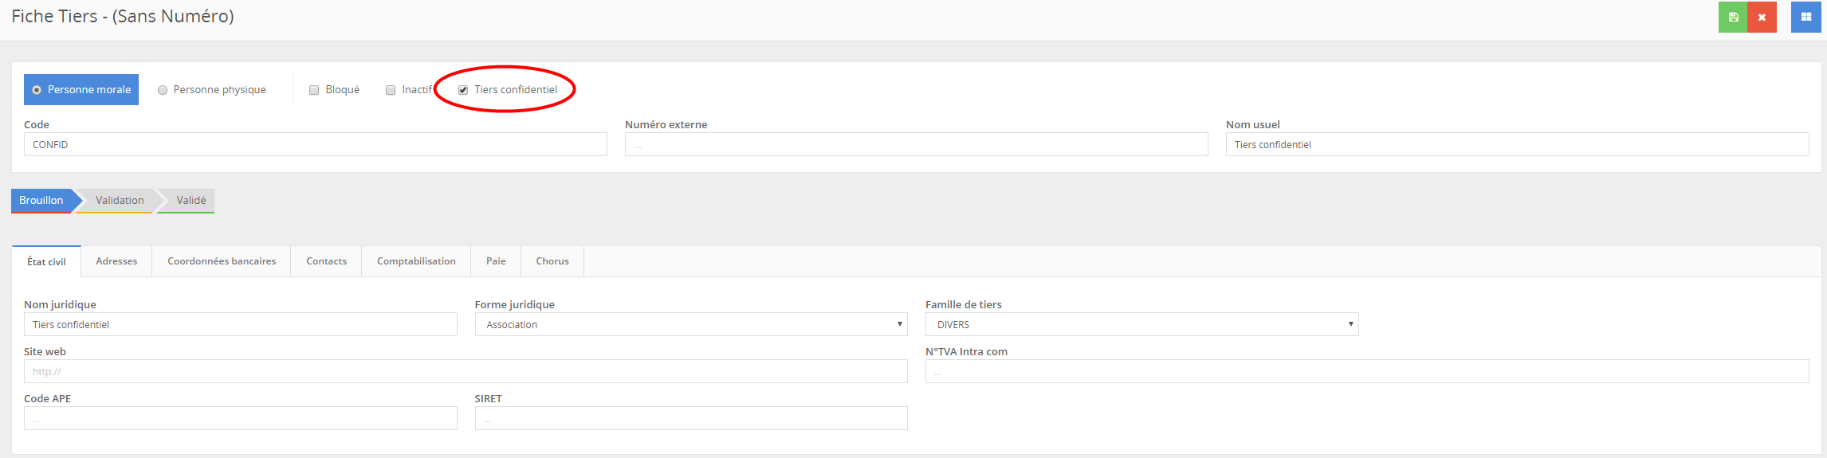Enable the Bloqué checkbox
The height and width of the screenshot is (458, 1827).
pos(314,90)
